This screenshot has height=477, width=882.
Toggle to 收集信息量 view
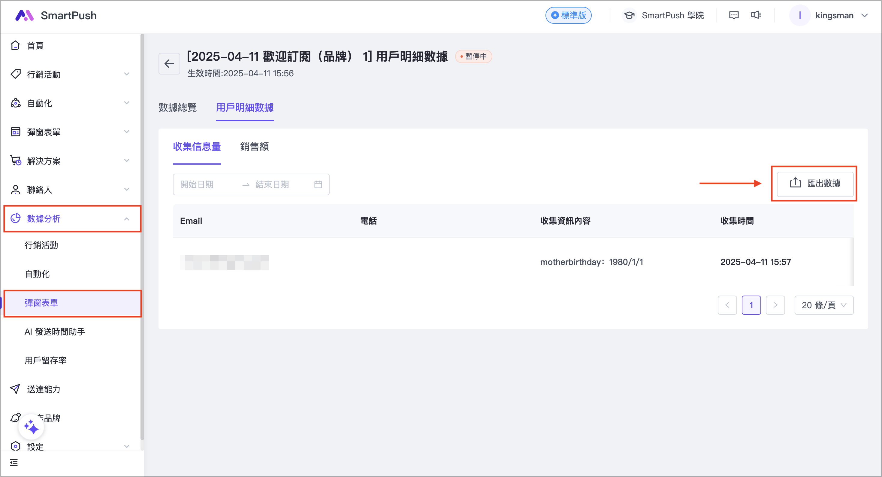pyautogui.click(x=197, y=147)
